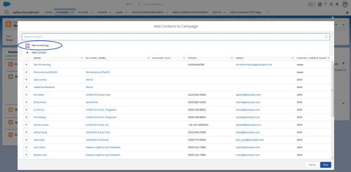Viewport: 351px width, 172px height.
Task: Open the NAME column menu chevron
Action: pos(82,58)
